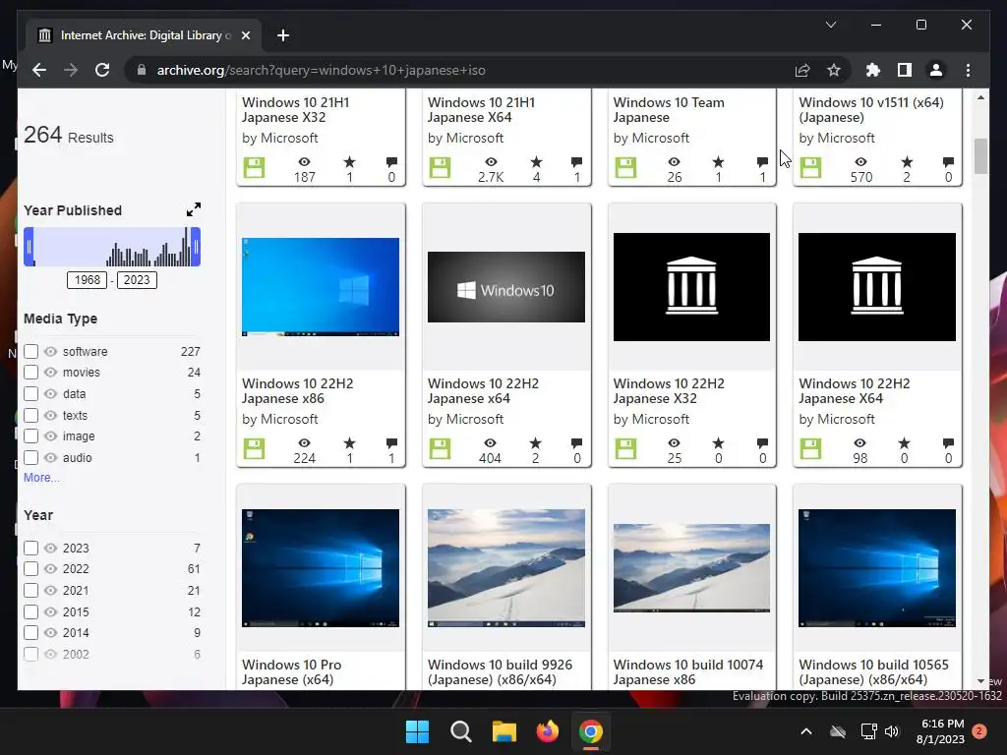Image resolution: width=1007 pixels, height=755 pixels.
Task: Open Windows 10 22H2 Japanese x86 title link
Action: pos(297,391)
